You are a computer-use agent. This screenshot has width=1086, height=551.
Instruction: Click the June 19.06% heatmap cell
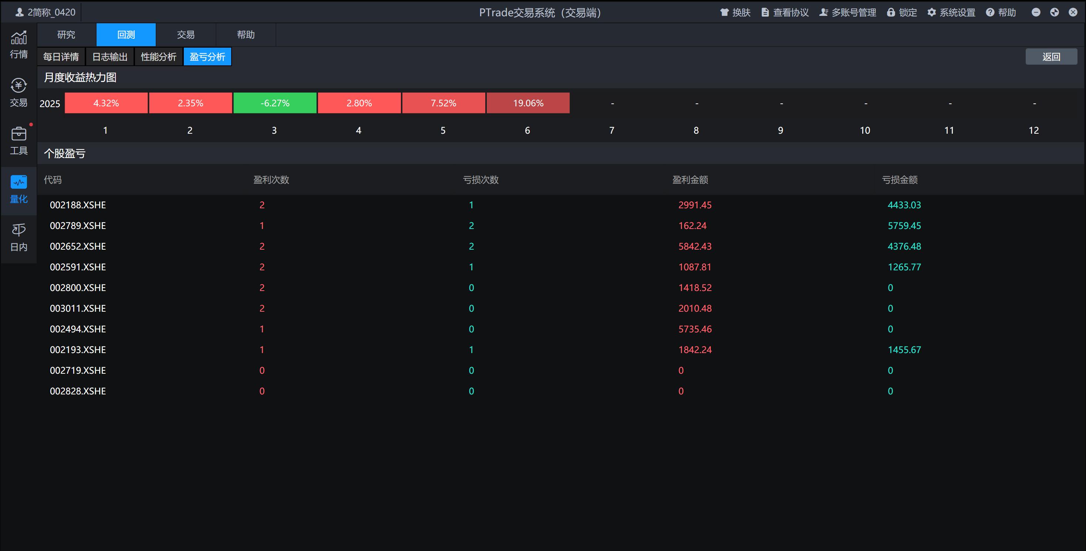pyautogui.click(x=528, y=103)
